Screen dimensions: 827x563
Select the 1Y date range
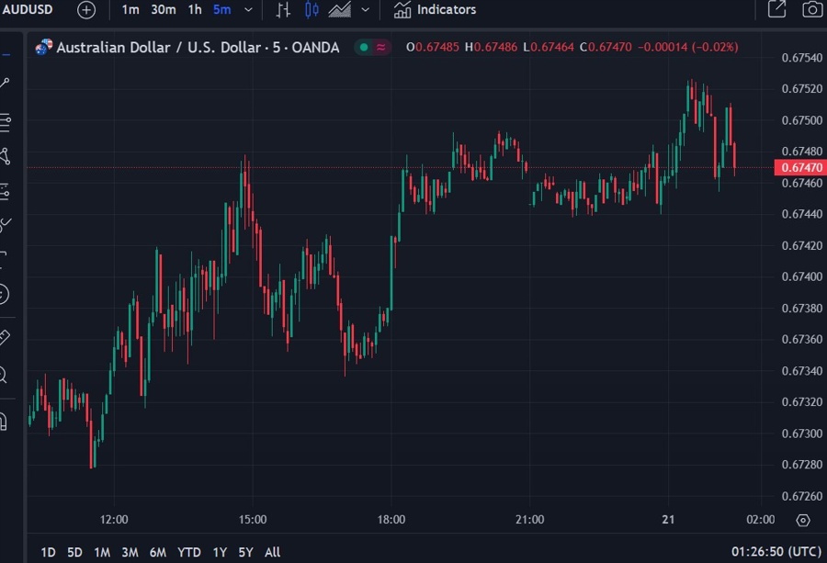click(220, 552)
